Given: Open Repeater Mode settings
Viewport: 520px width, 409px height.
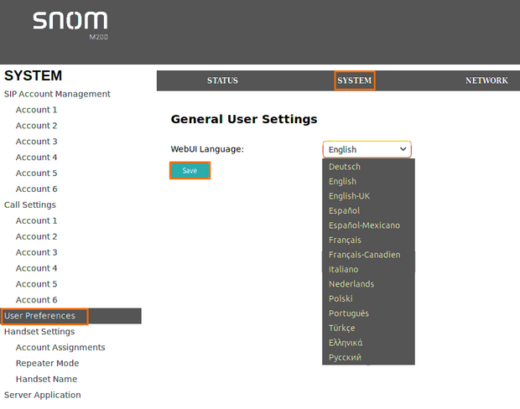Looking at the screenshot, I should [47, 363].
